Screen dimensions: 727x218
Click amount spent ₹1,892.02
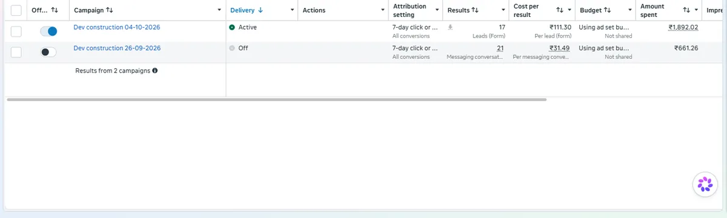click(x=683, y=27)
